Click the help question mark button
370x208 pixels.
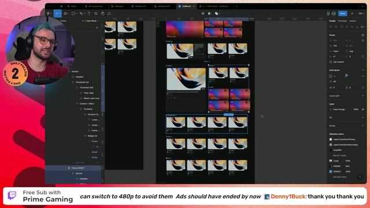pyautogui.click(x=360, y=177)
